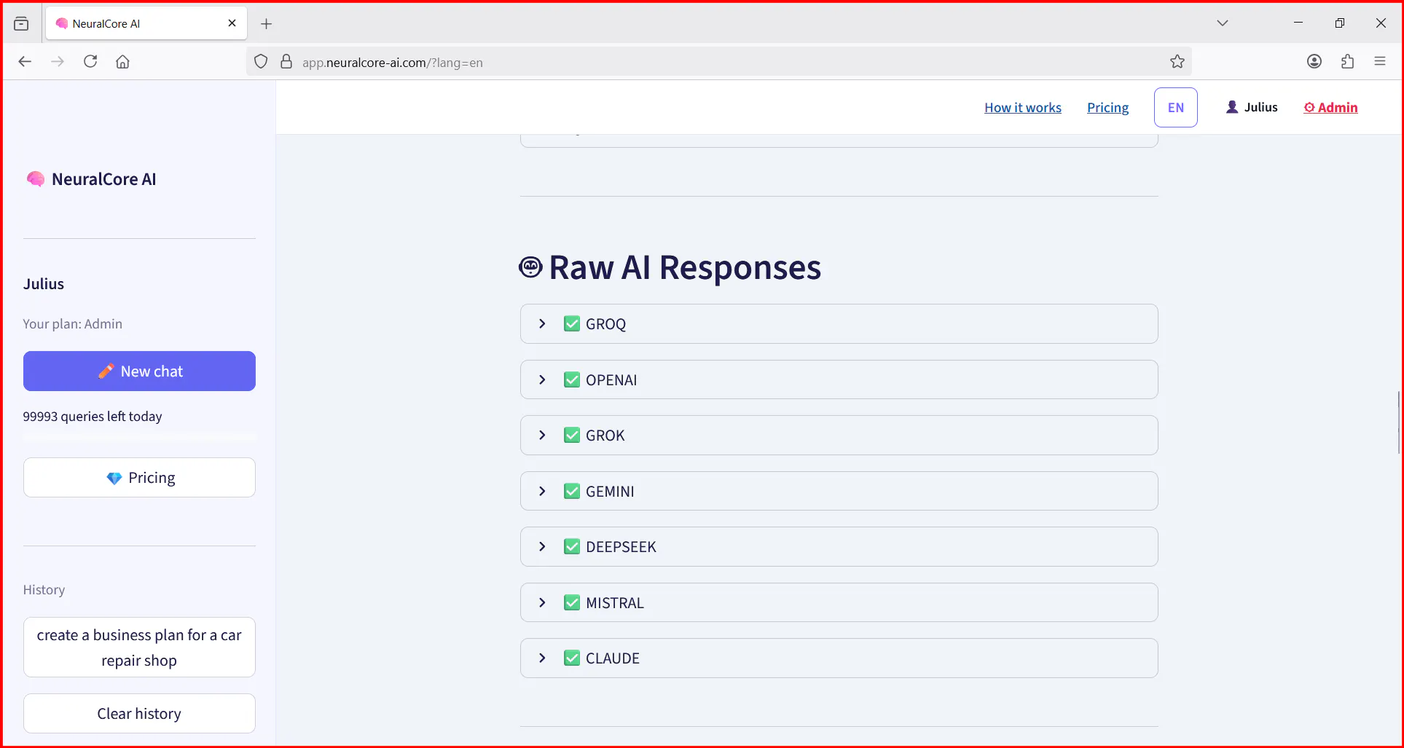1404x748 pixels.
Task: Open the Firefox account menu
Action: click(1314, 62)
